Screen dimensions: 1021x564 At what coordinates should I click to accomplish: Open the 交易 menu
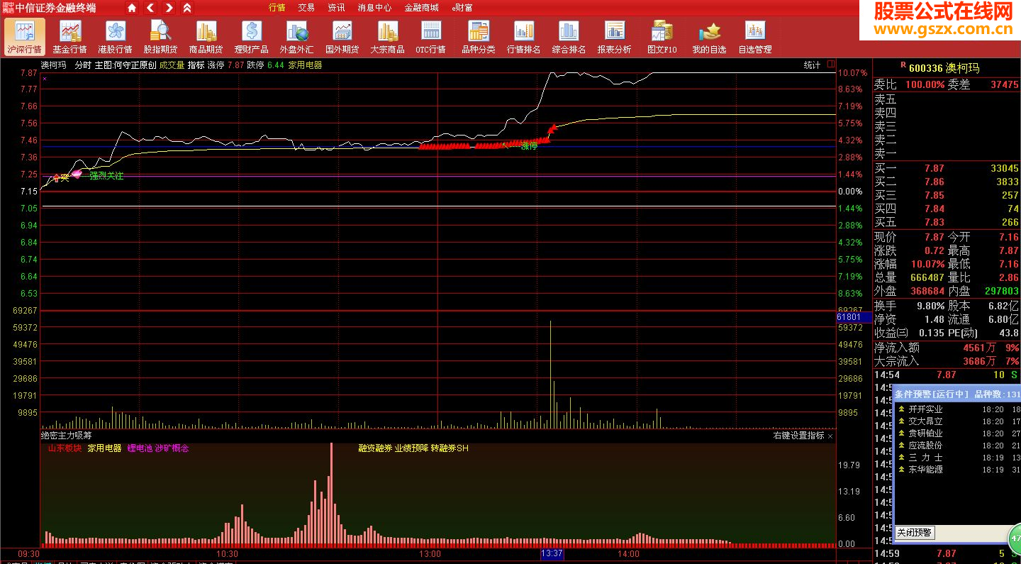coord(306,8)
